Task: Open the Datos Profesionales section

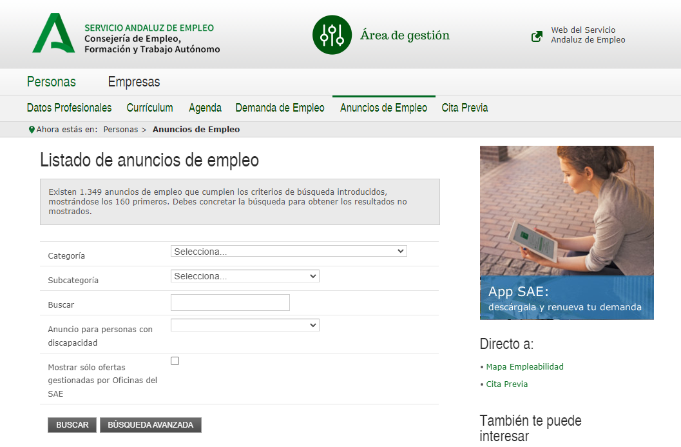Action: 69,108
